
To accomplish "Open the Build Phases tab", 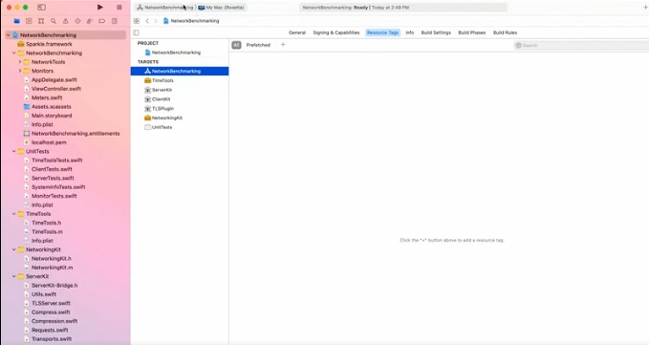I will coord(472,32).
